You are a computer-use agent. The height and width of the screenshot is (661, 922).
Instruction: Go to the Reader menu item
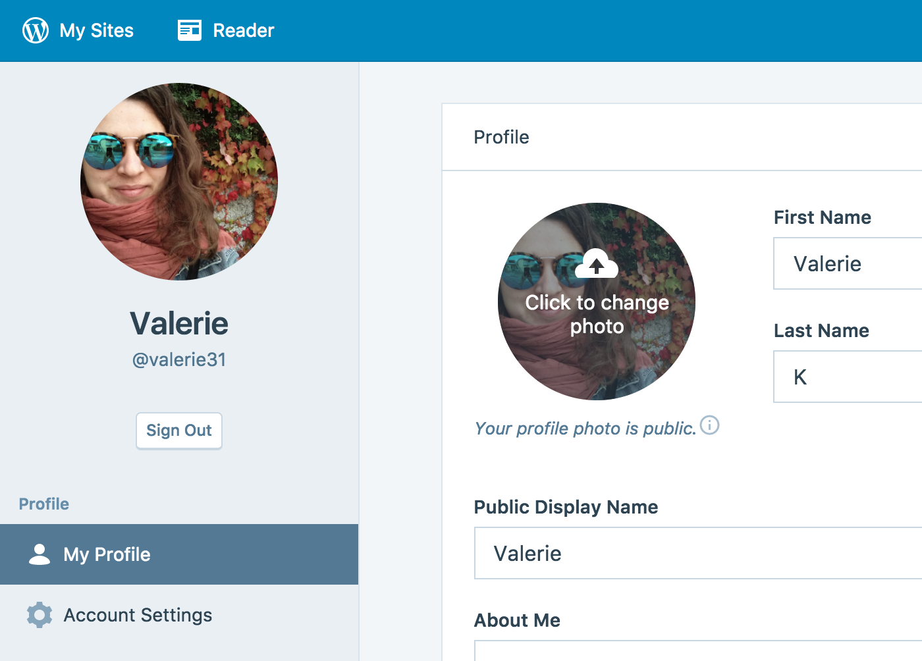pos(243,30)
